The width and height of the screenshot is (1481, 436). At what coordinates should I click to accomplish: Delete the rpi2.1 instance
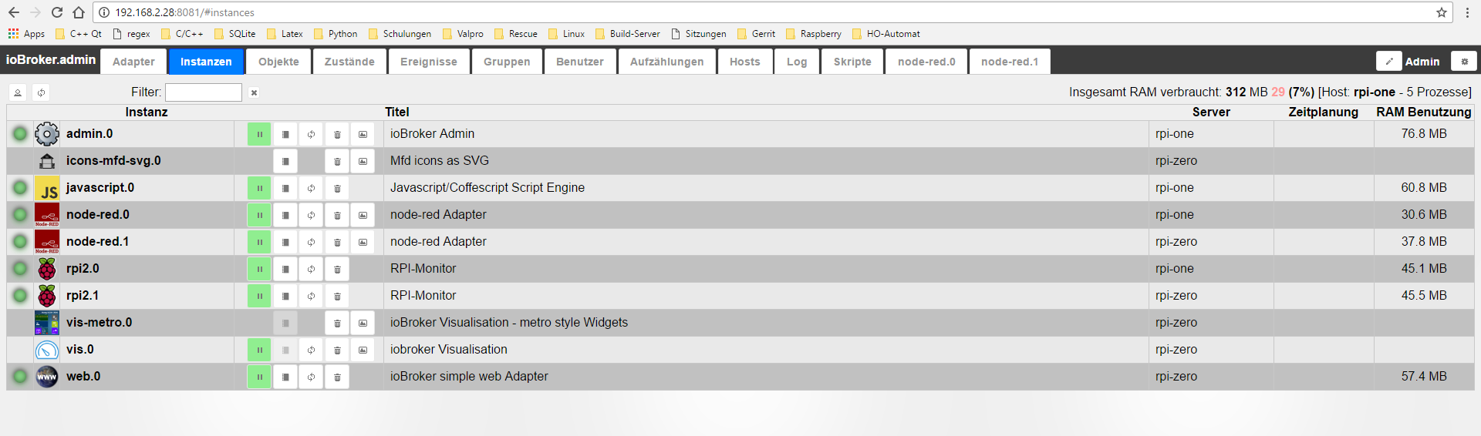pos(337,296)
